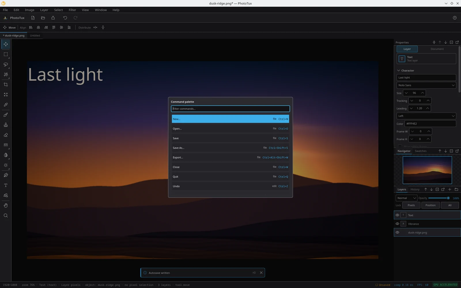Select the Rectangular Marquee tool
This screenshot has width=461, height=288.
tap(6, 54)
